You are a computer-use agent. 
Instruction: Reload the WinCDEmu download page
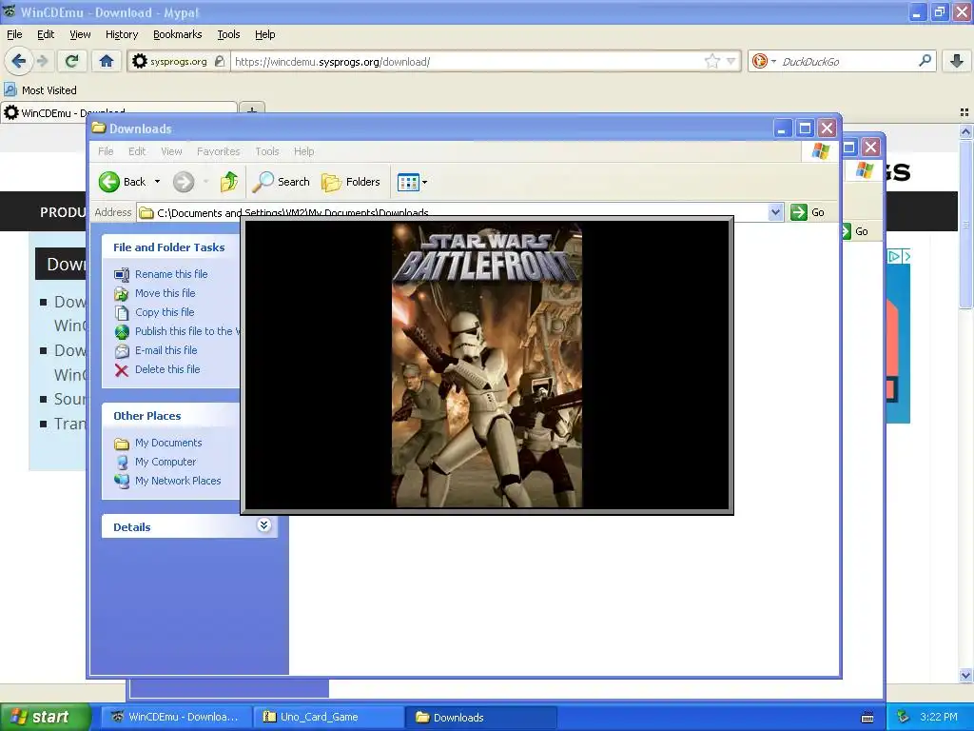(71, 61)
